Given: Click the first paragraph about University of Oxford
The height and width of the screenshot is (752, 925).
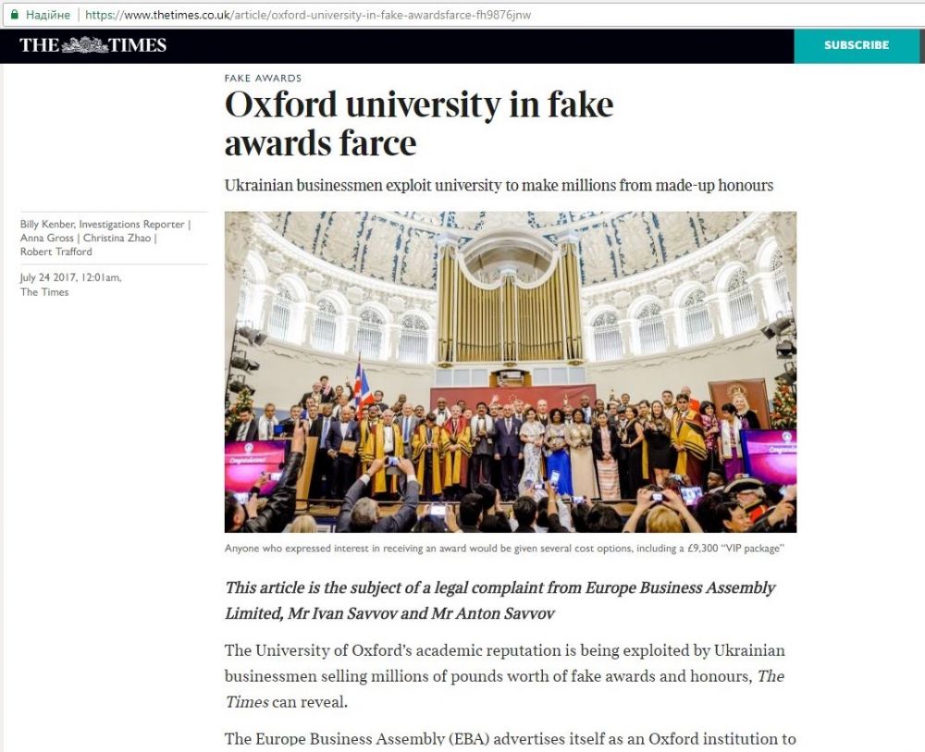Looking at the screenshot, I should click(x=505, y=676).
